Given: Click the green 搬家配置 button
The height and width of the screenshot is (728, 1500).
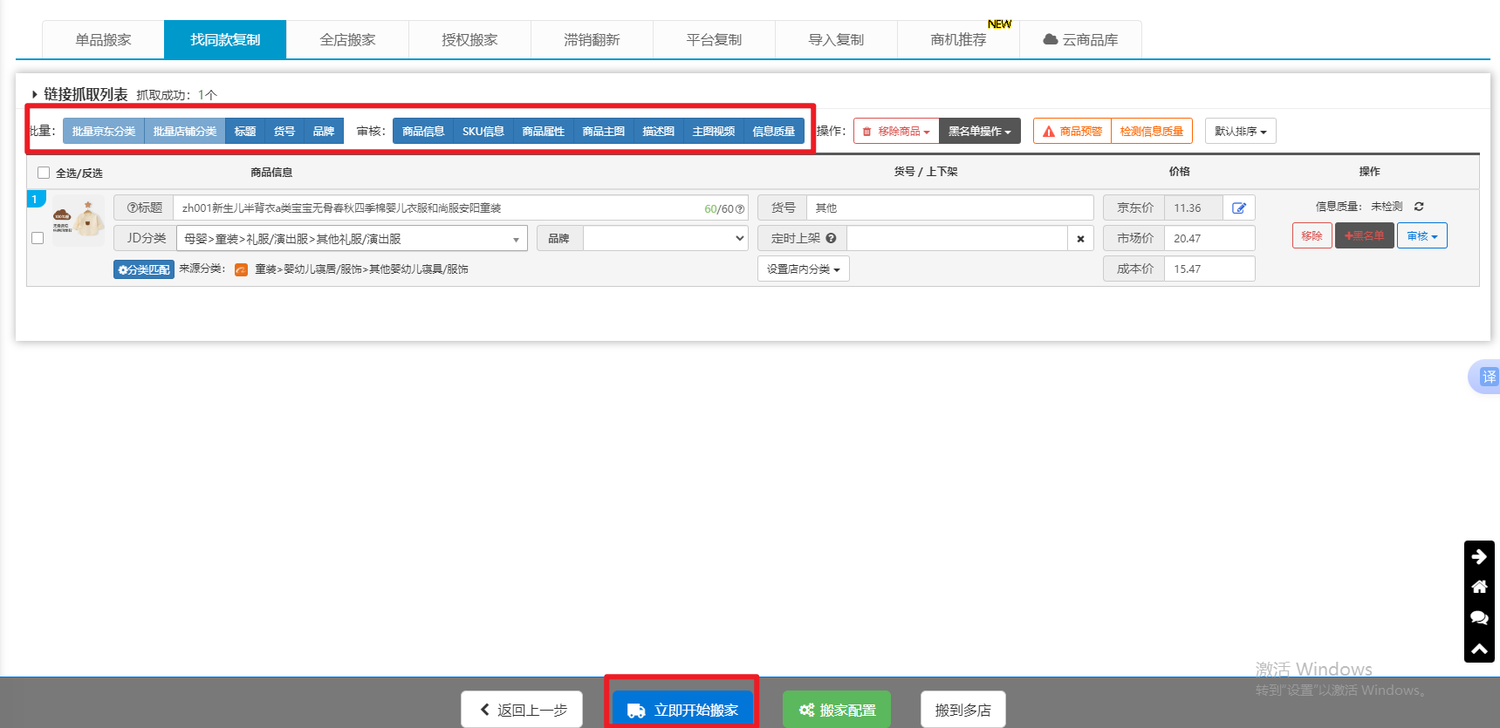Looking at the screenshot, I should pos(836,710).
